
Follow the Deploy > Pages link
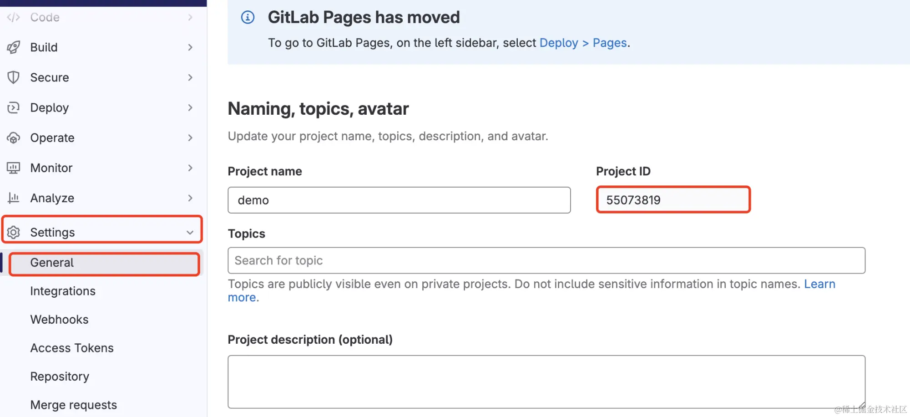(x=583, y=43)
